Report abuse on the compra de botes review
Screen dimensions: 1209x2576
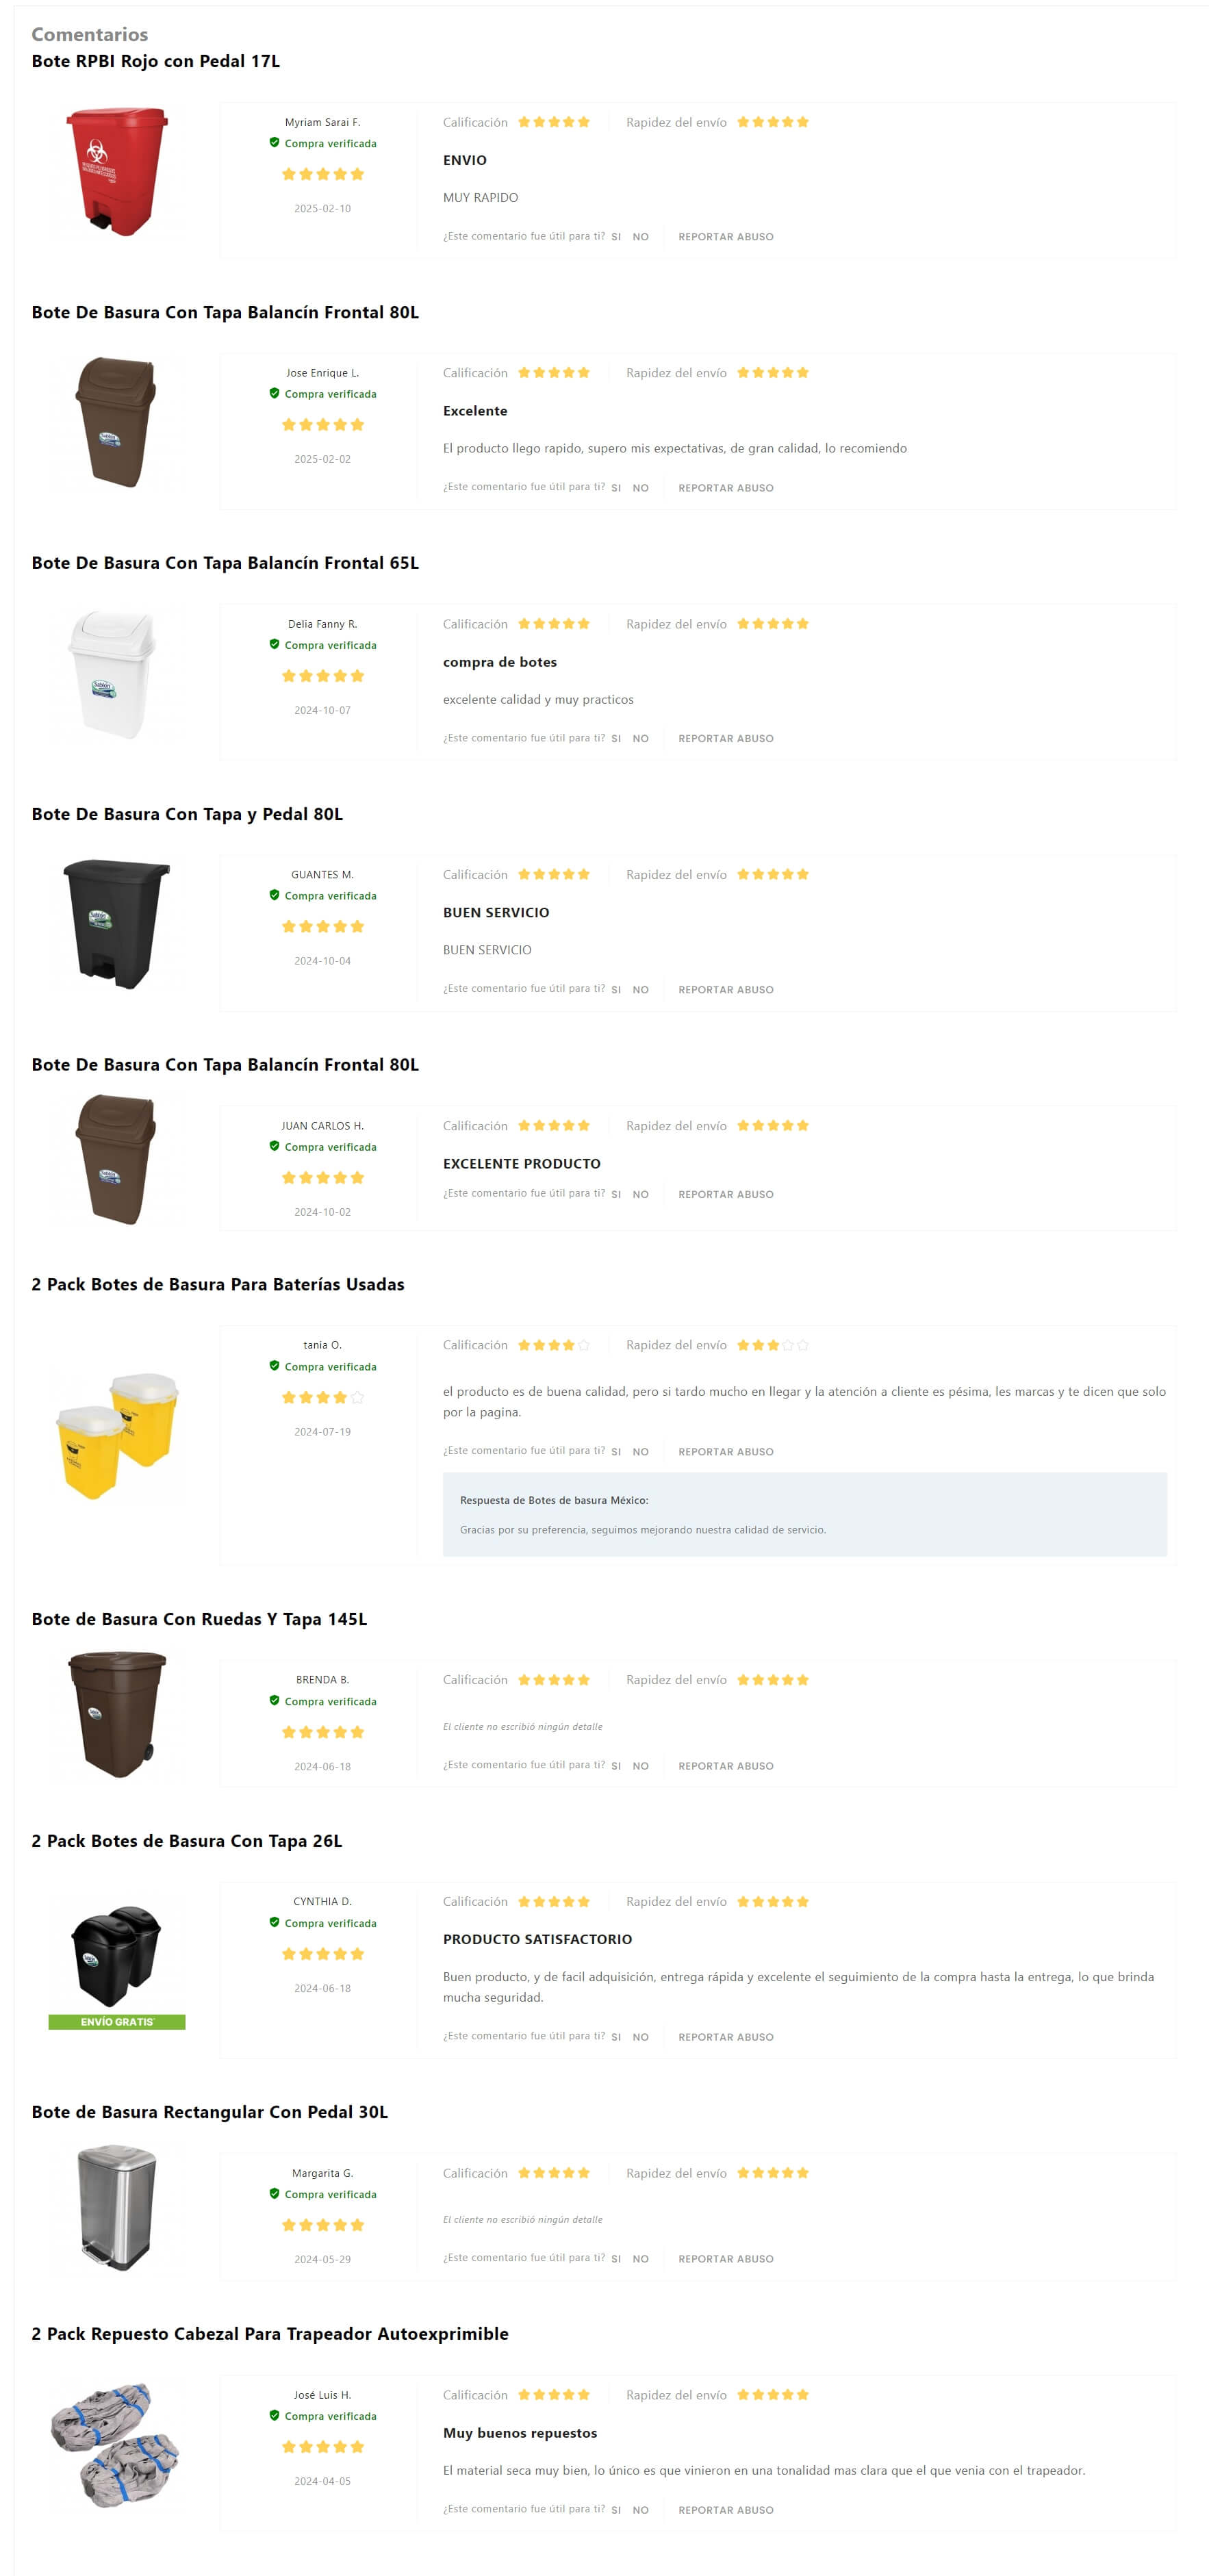pyautogui.click(x=726, y=738)
